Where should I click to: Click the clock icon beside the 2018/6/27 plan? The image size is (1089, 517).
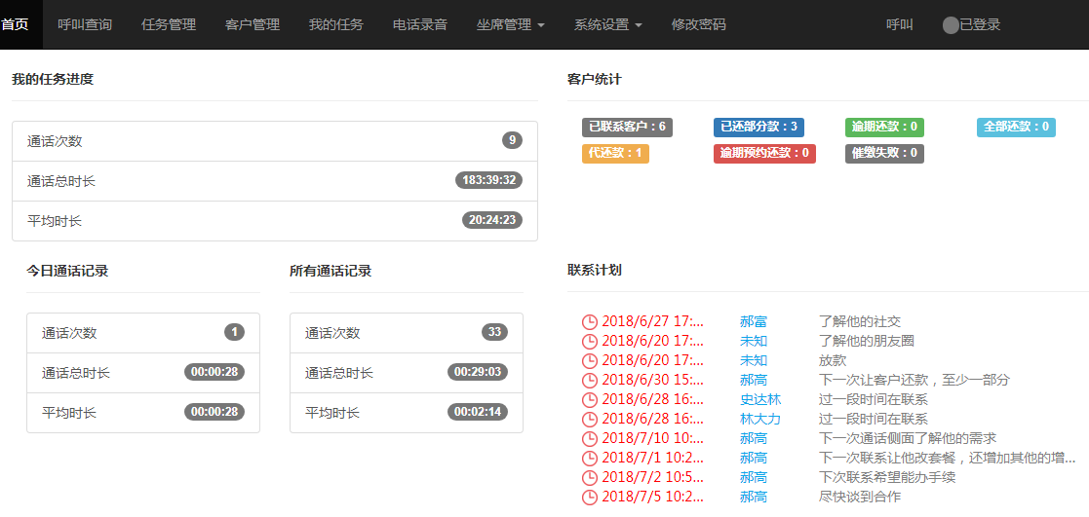[589, 322]
